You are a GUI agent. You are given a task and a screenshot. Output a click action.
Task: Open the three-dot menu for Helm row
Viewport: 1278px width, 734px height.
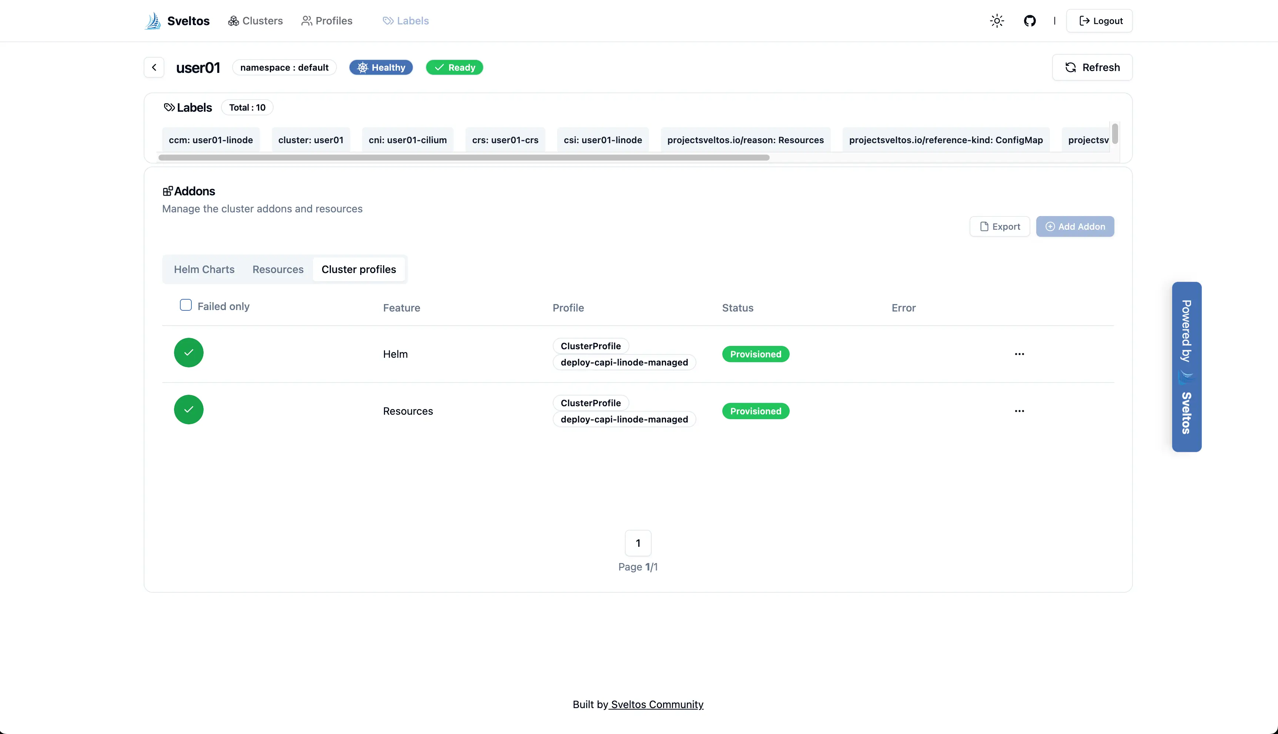1019,354
